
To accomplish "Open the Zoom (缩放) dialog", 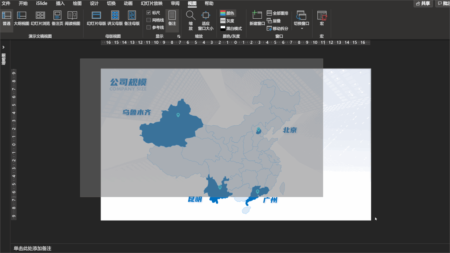I will click(x=191, y=20).
